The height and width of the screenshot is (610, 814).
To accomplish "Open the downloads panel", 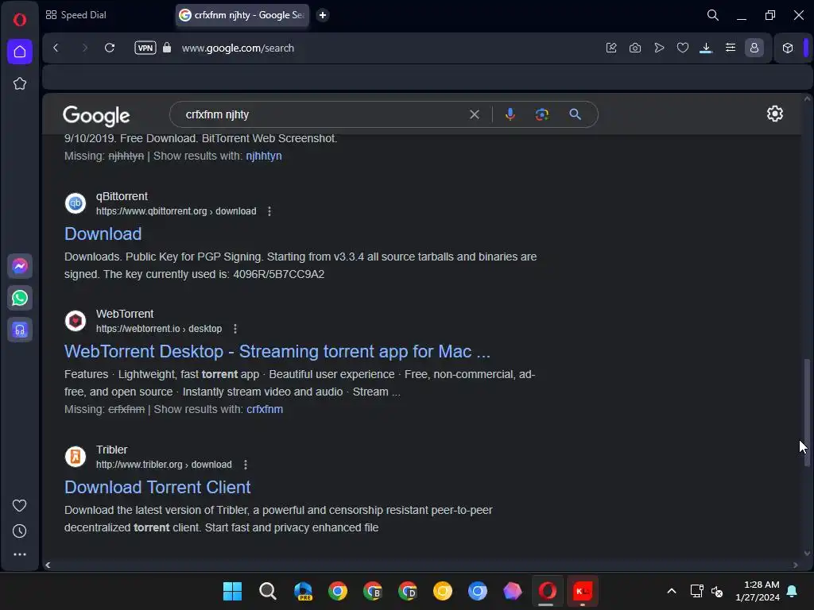I will pyautogui.click(x=706, y=48).
